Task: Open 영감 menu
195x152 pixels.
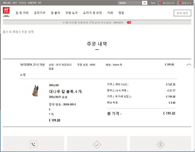Action: (121, 13)
